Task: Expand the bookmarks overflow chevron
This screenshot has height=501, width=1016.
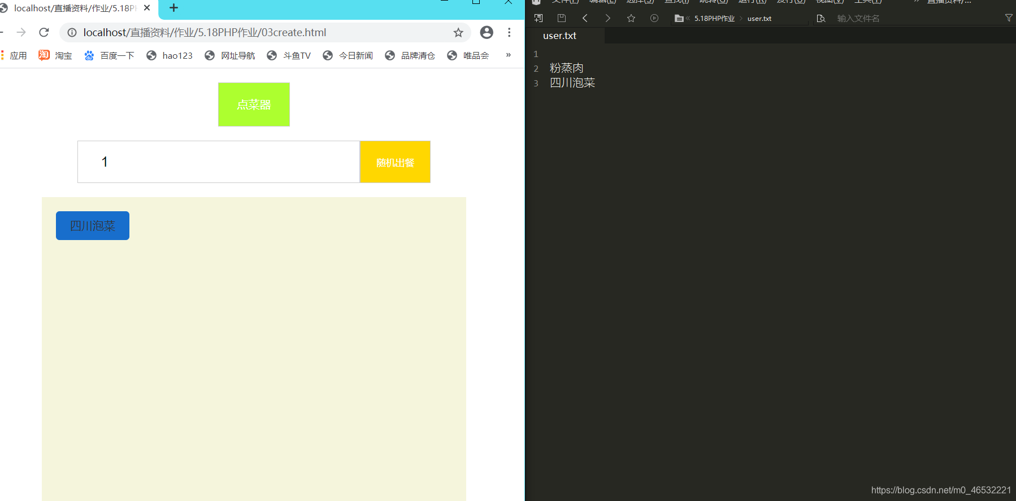Action: [509, 55]
